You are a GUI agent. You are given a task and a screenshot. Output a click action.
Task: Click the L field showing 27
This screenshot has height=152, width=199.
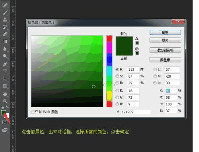click(172, 70)
